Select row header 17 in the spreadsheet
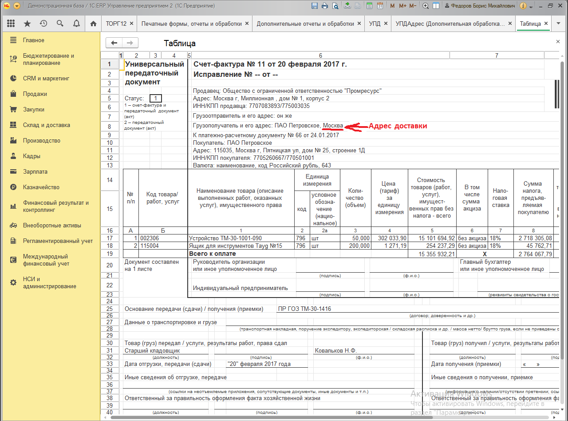 coord(110,238)
